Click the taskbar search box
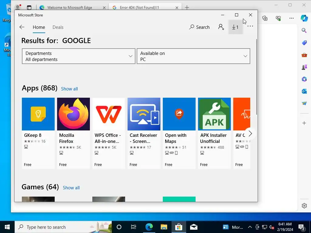The height and width of the screenshot is (233, 311). [63, 227]
